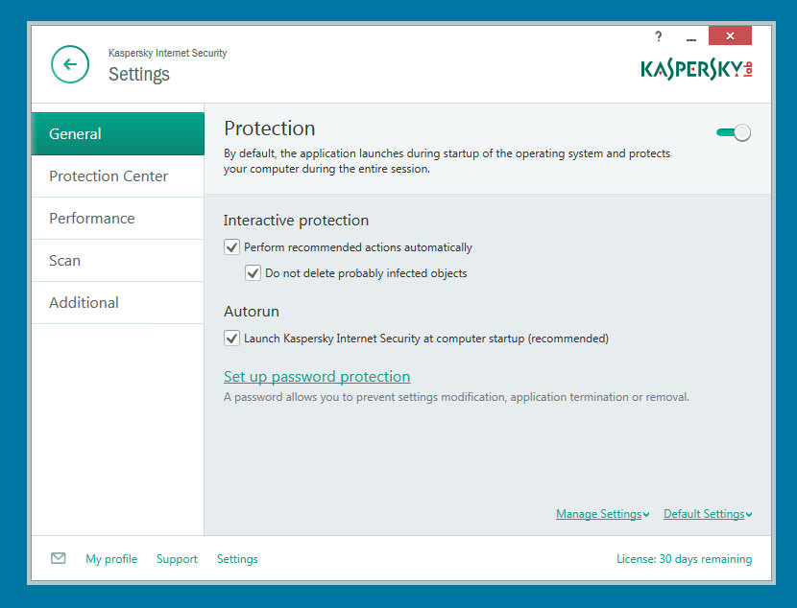Open the Performance tab

[118, 219]
